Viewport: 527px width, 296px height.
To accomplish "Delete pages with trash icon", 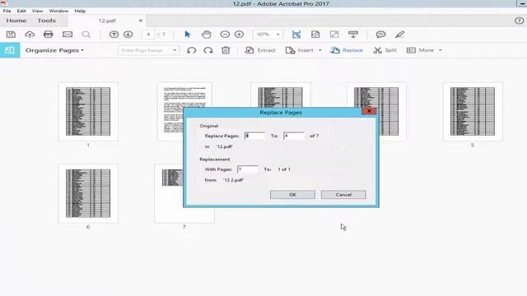I will pos(226,50).
